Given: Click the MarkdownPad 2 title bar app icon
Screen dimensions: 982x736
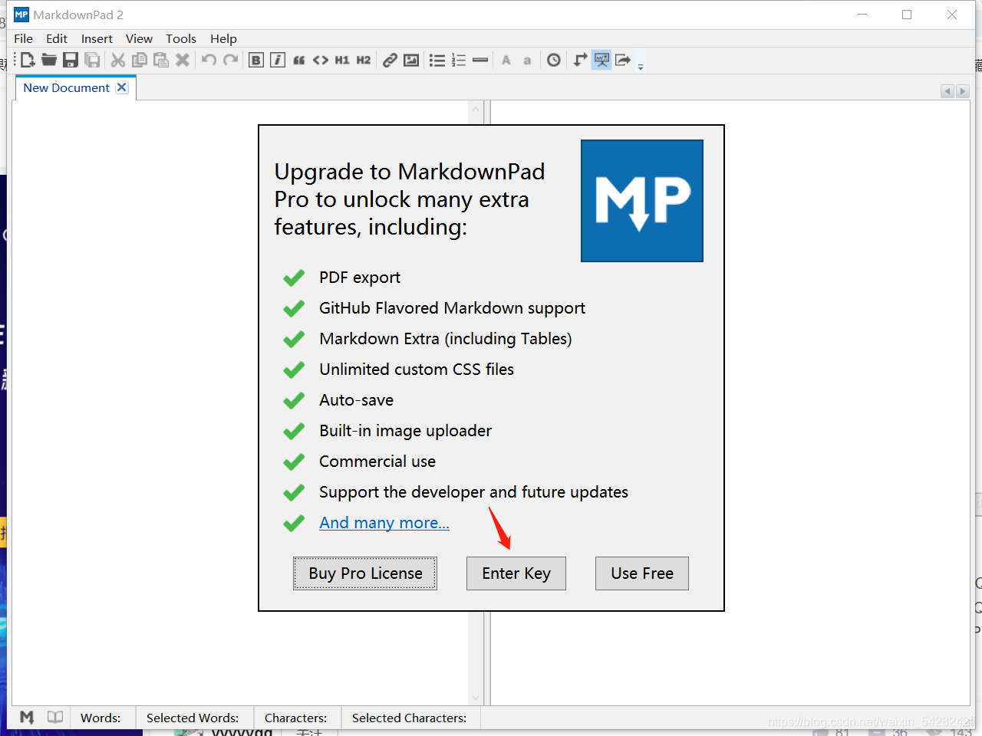Looking at the screenshot, I should [21, 15].
